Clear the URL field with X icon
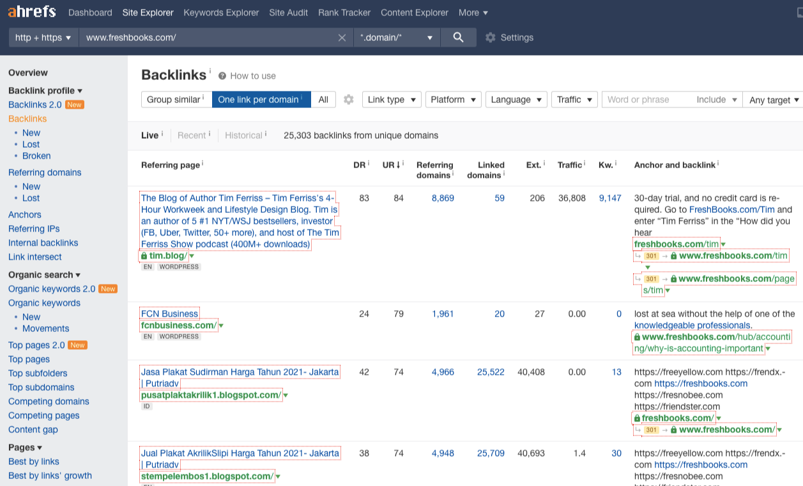 click(342, 38)
